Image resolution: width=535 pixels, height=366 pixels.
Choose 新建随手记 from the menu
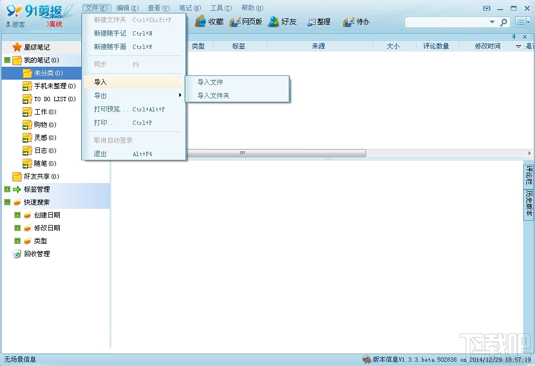coord(134,33)
